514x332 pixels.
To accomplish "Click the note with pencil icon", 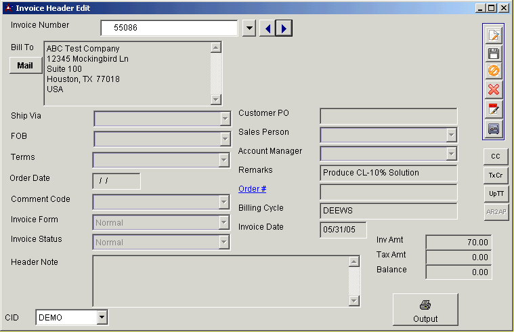I will coord(494,108).
